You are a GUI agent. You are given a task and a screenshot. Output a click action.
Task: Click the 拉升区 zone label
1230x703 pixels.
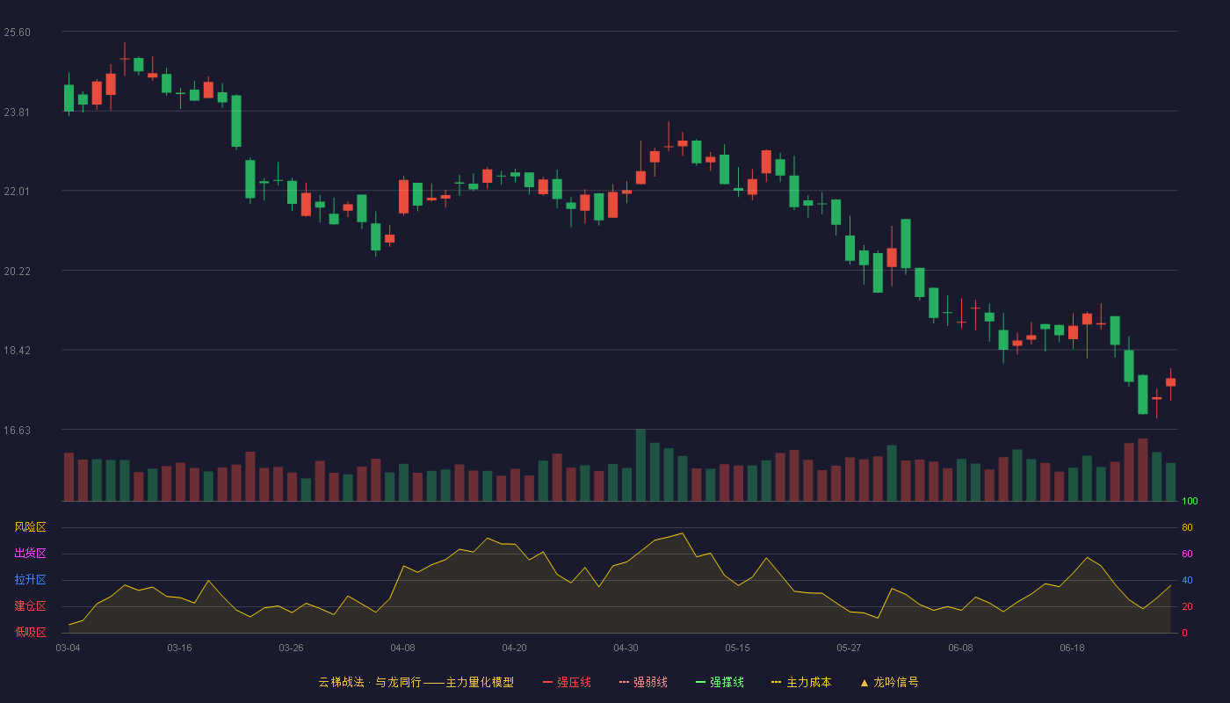click(x=30, y=580)
